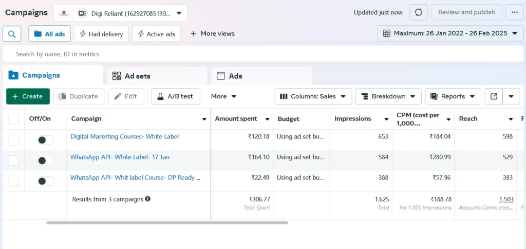Filter by Had delivery

coord(101,34)
